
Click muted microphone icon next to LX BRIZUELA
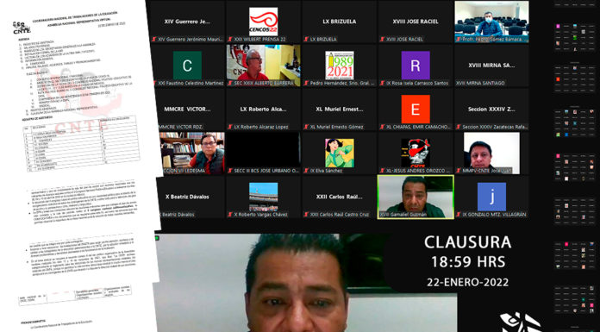pyautogui.click(x=306, y=39)
